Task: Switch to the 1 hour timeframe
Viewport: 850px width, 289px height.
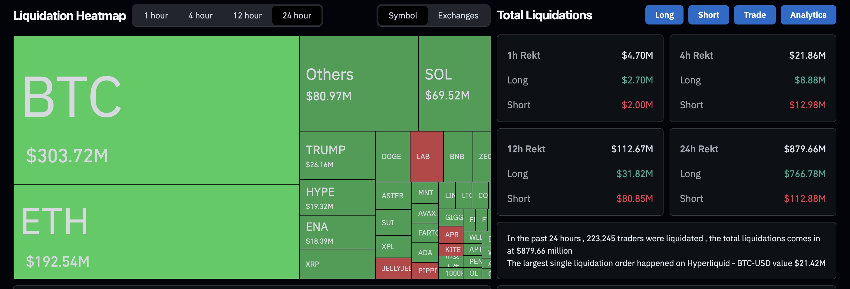Action: coord(156,15)
